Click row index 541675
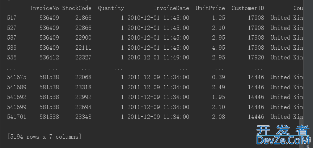313x148 pixels. (16, 77)
